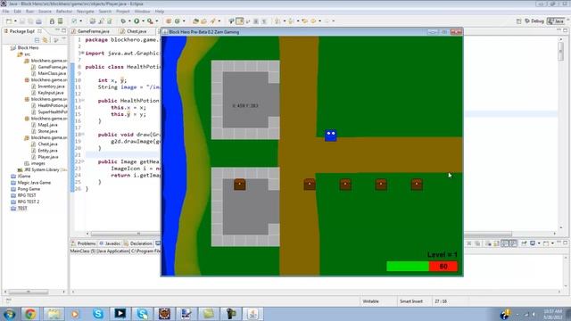The width and height of the screenshot is (571, 321).
Task: Switch to the Declaration tab
Action: pos(138,243)
